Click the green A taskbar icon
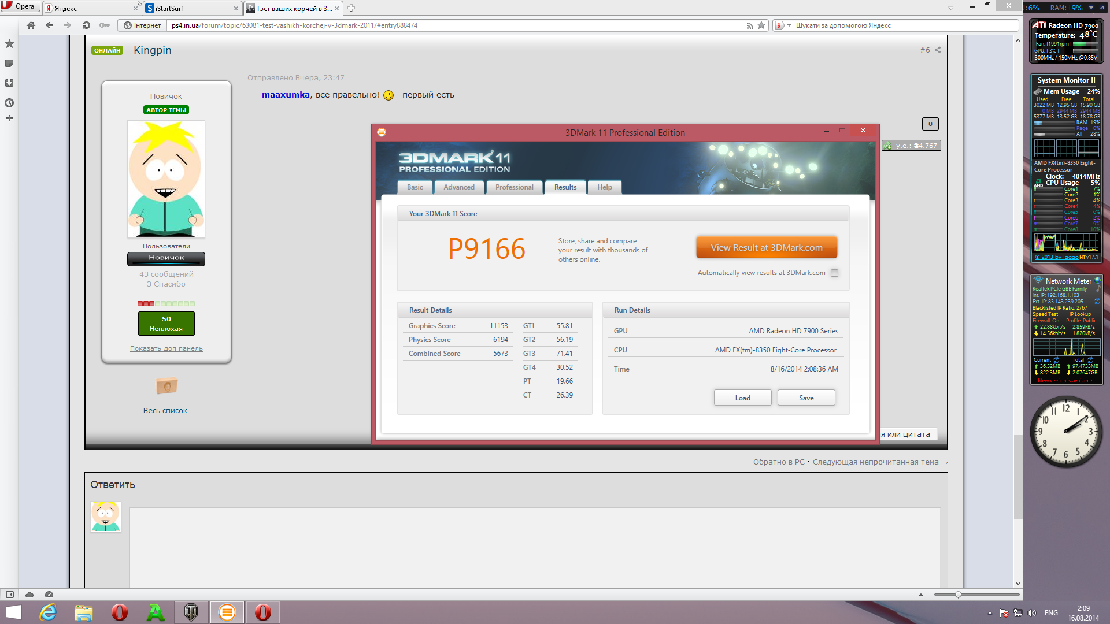The height and width of the screenshot is (624, 1110). pos(156,612)
